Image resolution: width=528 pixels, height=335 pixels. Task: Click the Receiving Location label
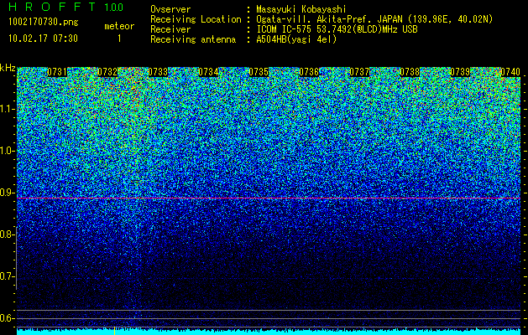tap(196, 19)
